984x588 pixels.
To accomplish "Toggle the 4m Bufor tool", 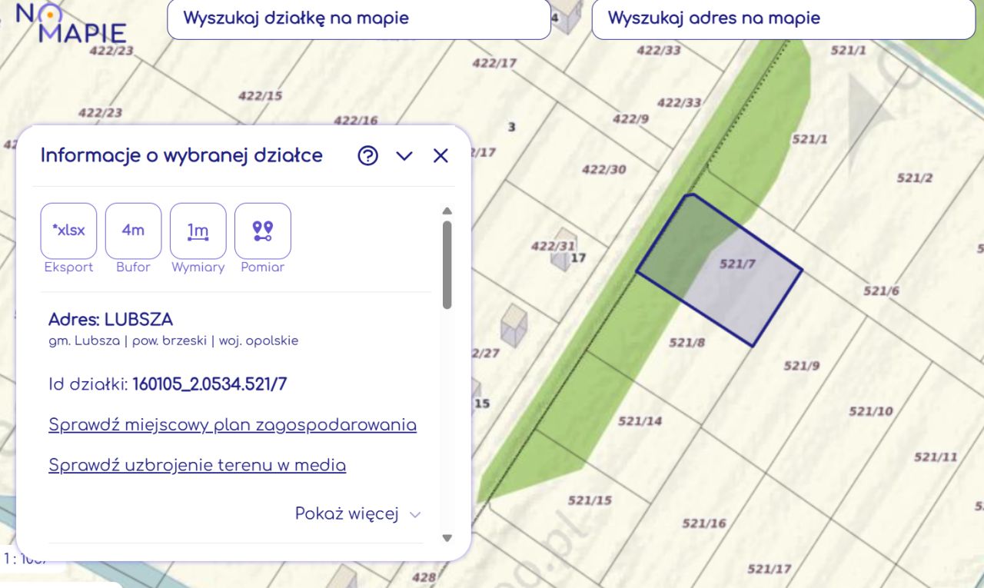I will (x=133, y=231).
